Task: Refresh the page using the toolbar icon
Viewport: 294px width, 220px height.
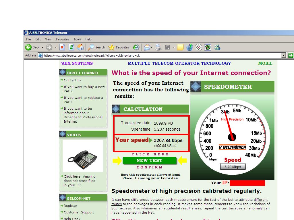Action: (71, 47)
